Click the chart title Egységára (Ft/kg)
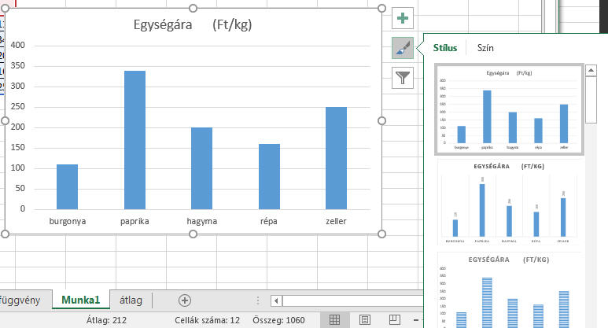The height and width of the screenshot is (328, 608). [193, 24]
